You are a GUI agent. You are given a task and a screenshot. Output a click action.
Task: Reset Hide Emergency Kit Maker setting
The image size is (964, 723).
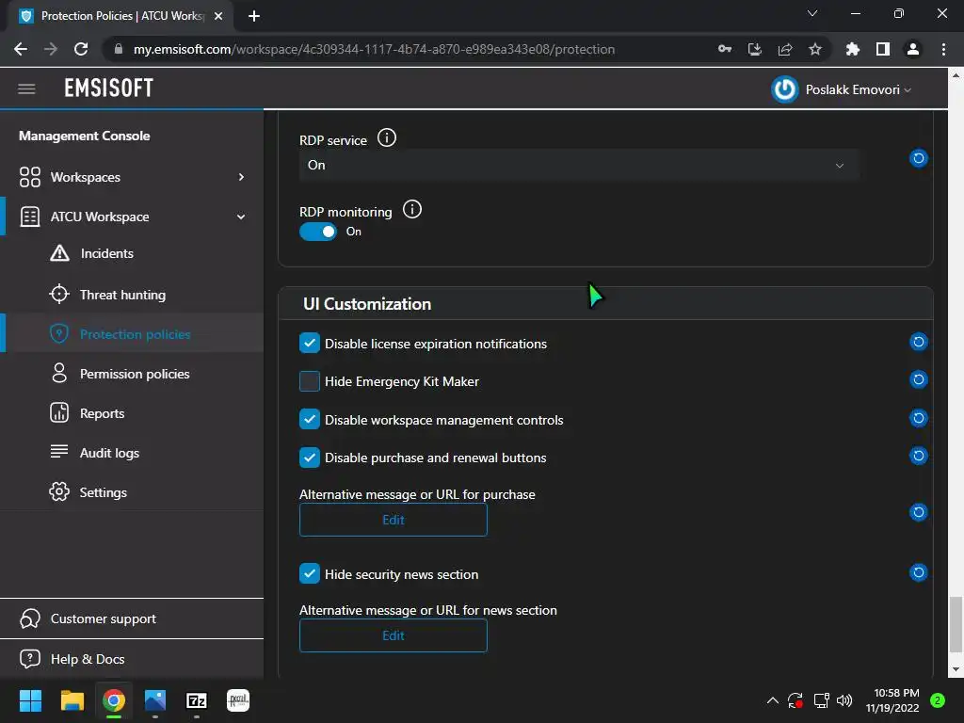coord(919,379)
